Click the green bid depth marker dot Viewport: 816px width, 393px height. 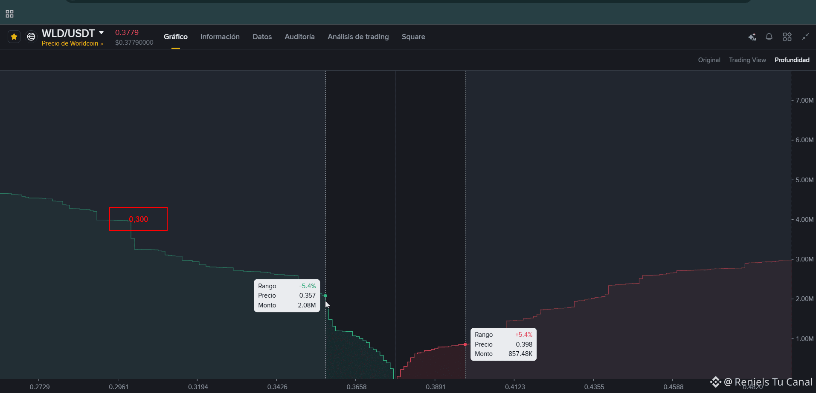tap(325, 295)
